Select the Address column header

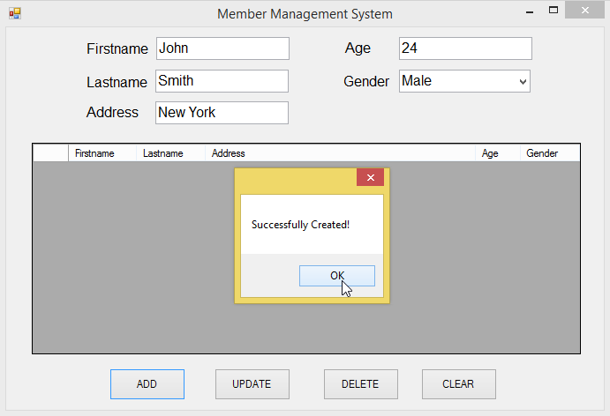pos(340,153)
